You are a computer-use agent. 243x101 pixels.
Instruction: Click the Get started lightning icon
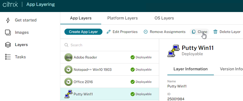pos(8,20)
